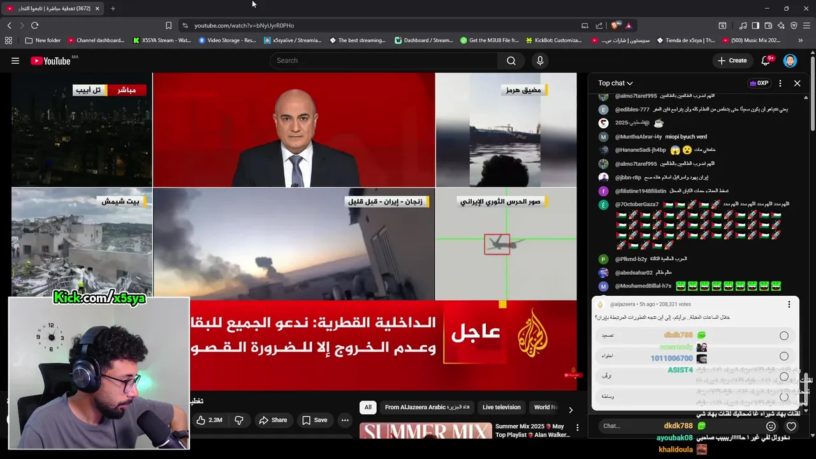816x459 pixels.
Task: Open the Channel dashboard bookmark
Action: (x=96, y=40)
